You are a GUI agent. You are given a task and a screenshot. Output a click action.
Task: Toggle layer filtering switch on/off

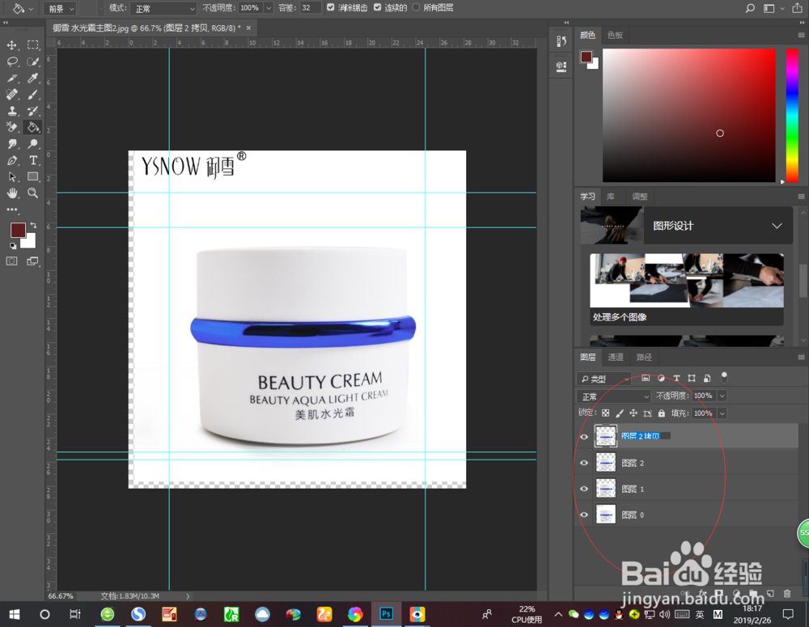coord(724,377)
